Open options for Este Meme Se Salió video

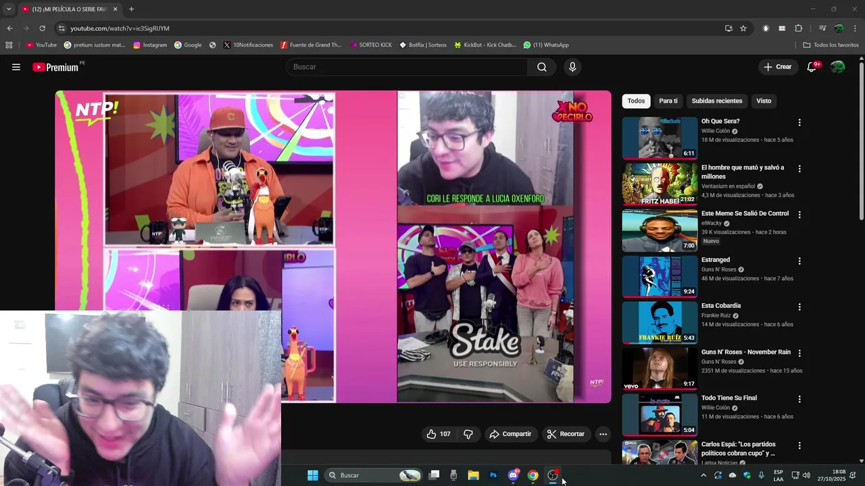click(x=799, y=215)
